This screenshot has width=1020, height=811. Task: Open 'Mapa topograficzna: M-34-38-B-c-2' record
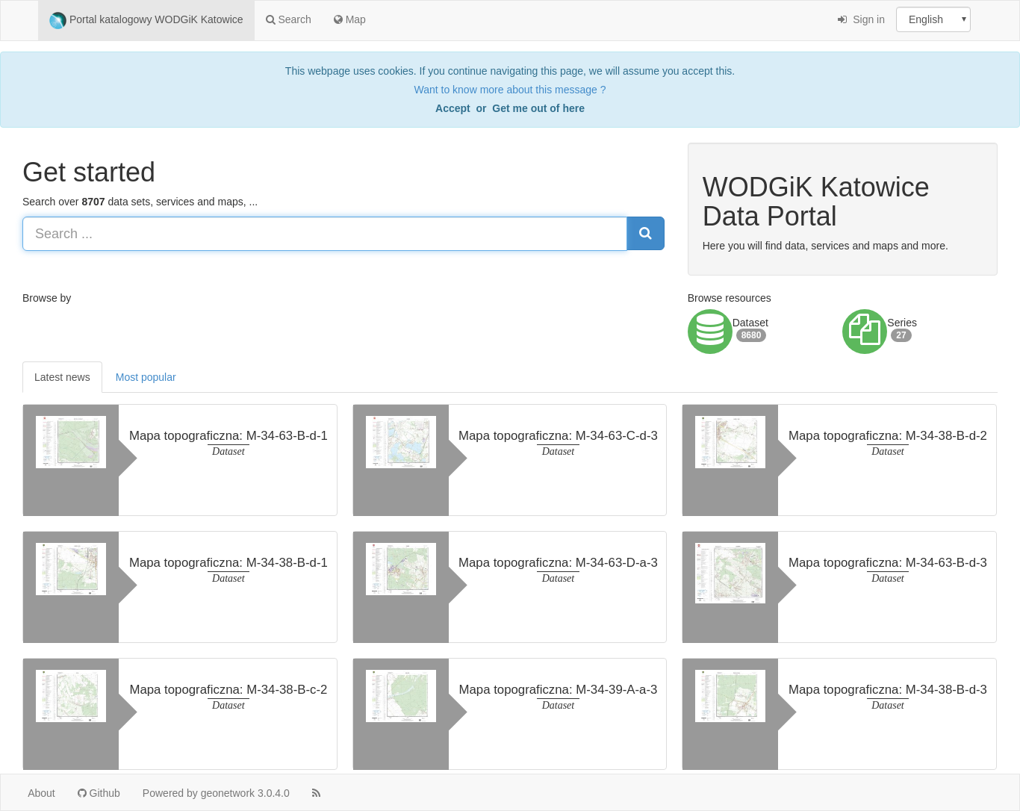coord(228,689)
